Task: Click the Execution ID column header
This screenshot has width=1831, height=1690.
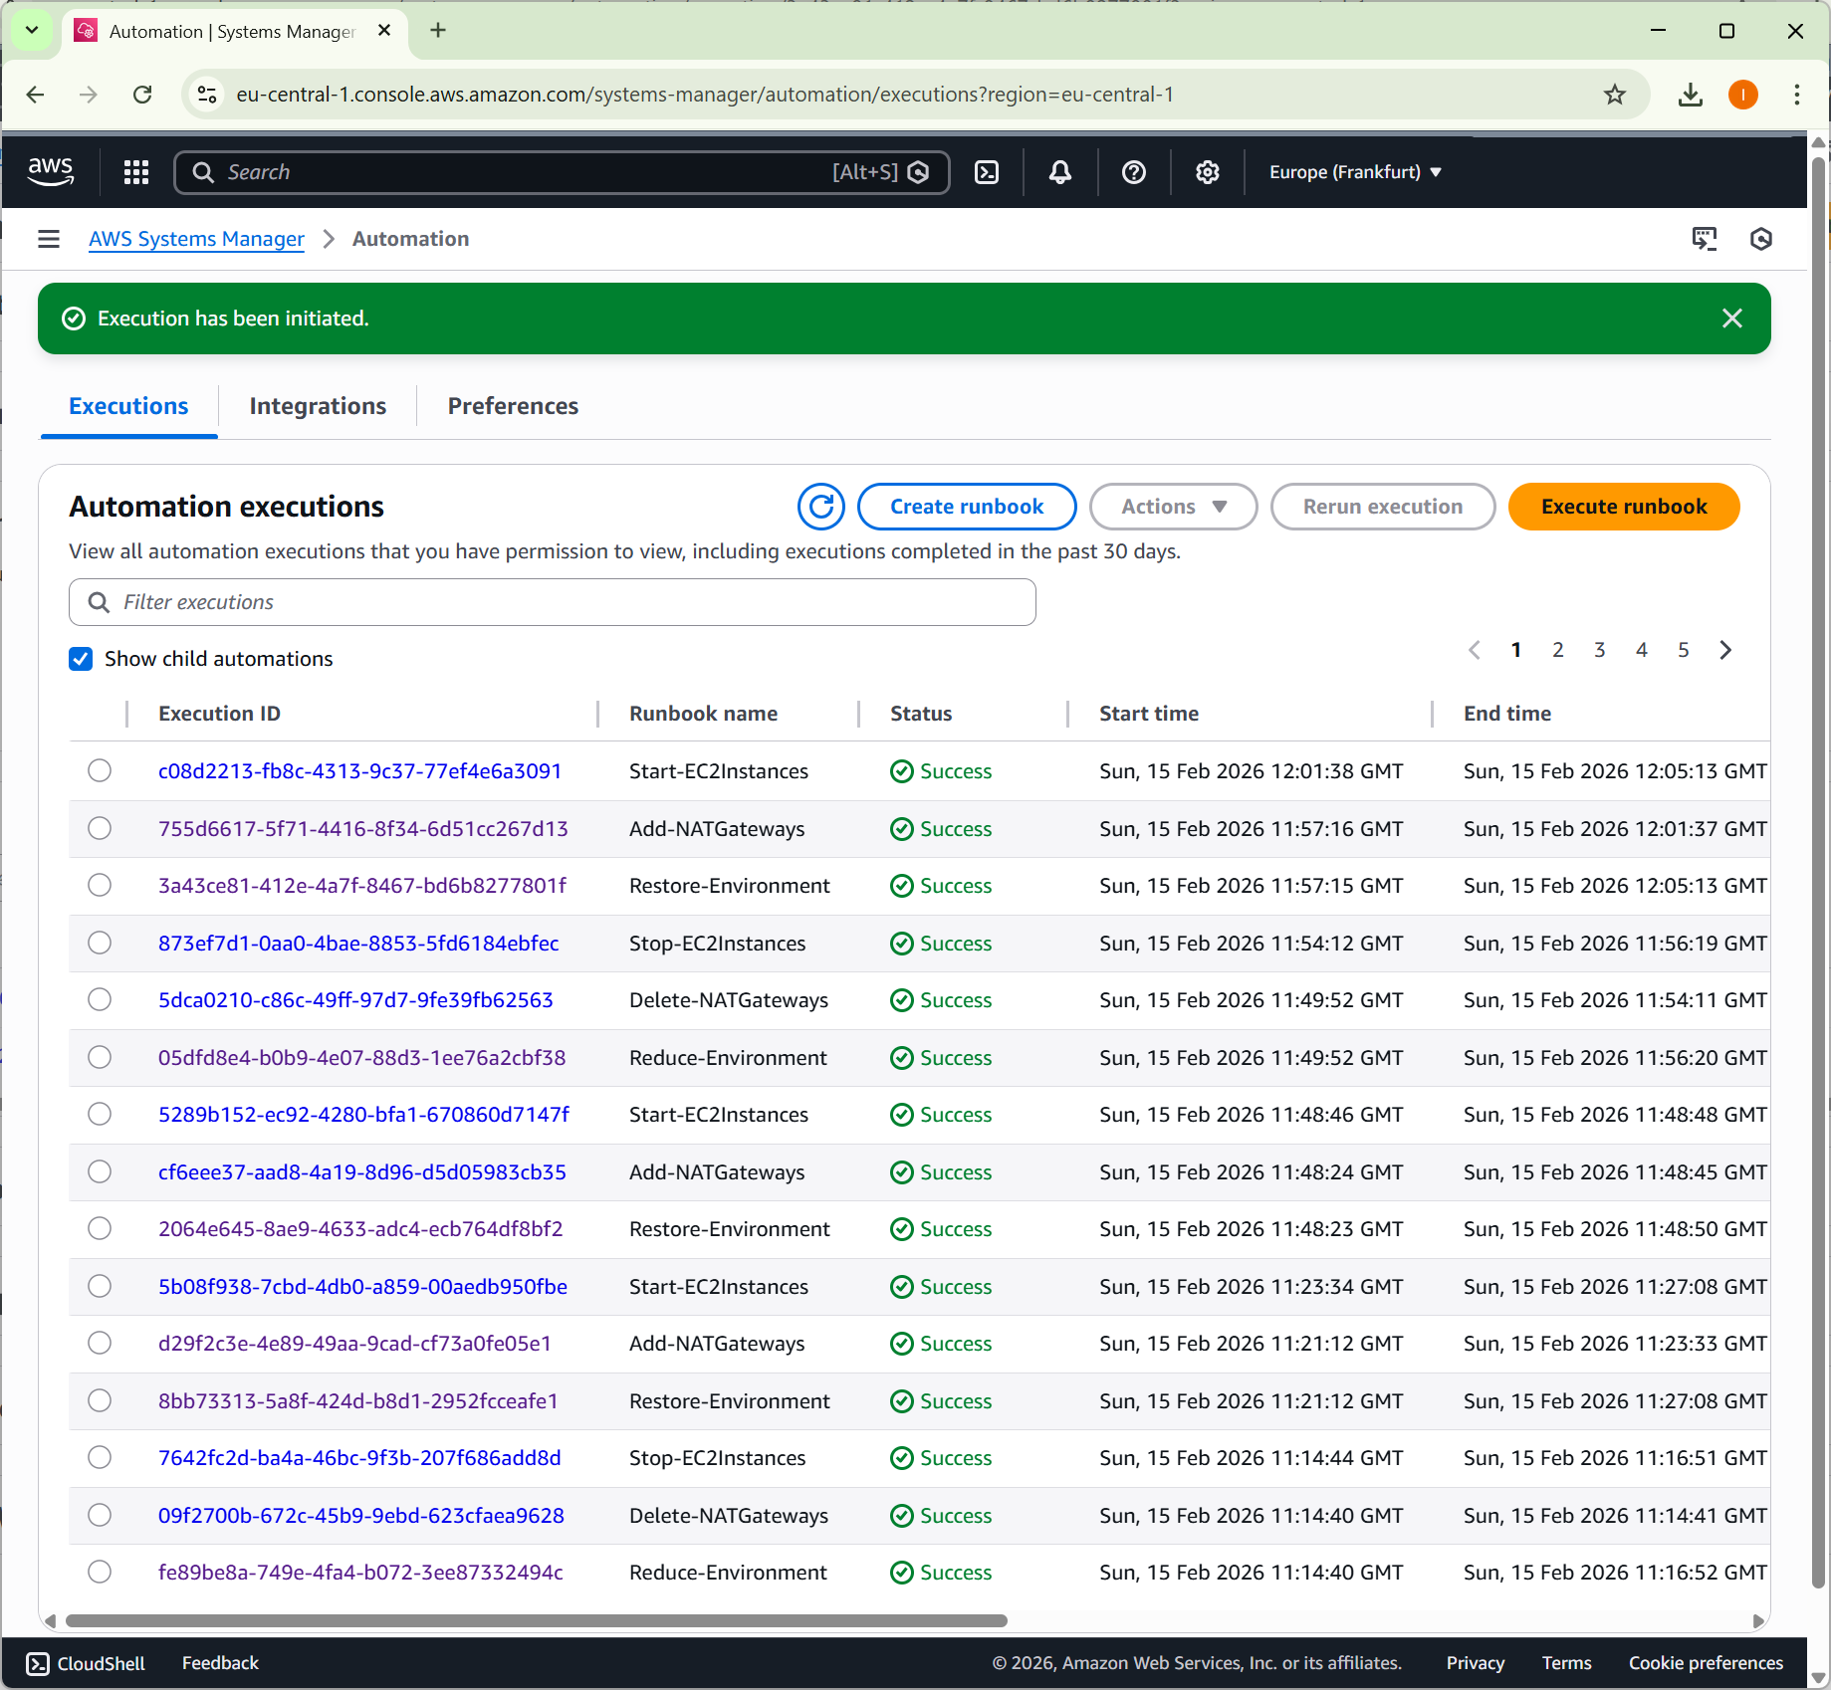Action: click(219, 714)
